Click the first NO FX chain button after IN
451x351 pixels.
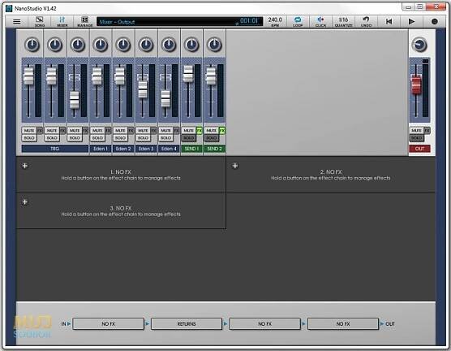(109, 324)
